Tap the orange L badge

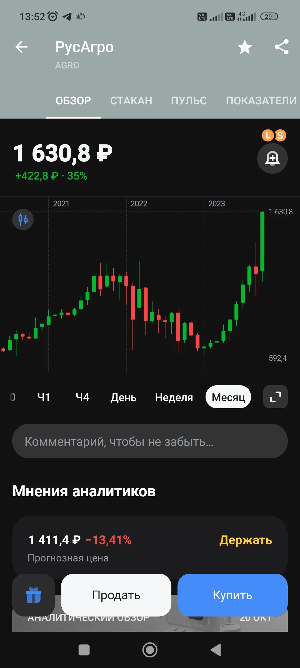pos(268,135)
